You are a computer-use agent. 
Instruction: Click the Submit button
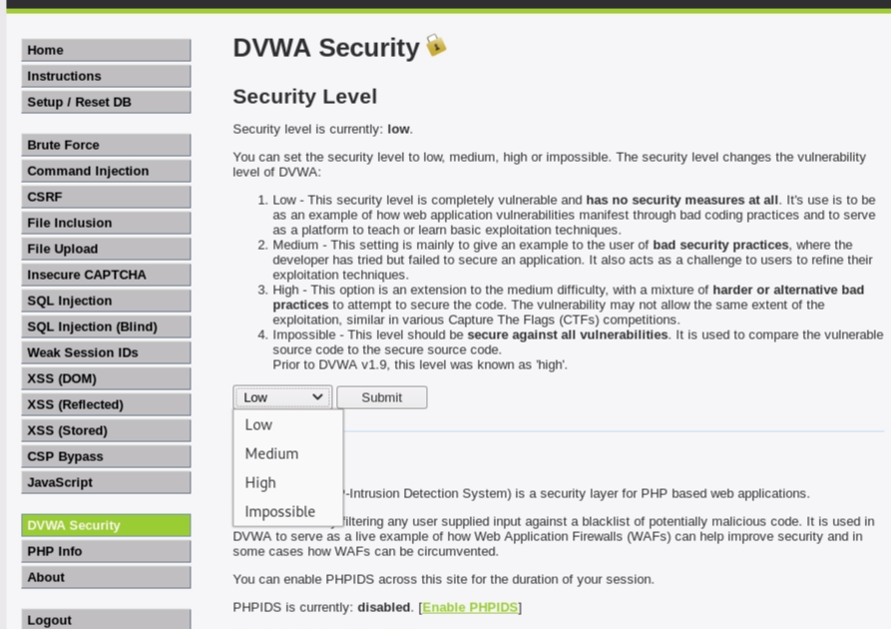382,397
